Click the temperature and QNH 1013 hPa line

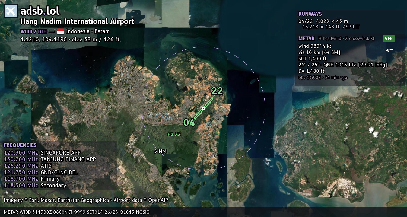[x=343, y=65]
